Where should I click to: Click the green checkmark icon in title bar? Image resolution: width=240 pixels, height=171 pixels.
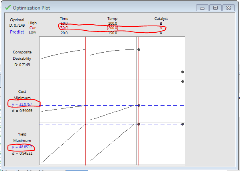tap(8, 7)
